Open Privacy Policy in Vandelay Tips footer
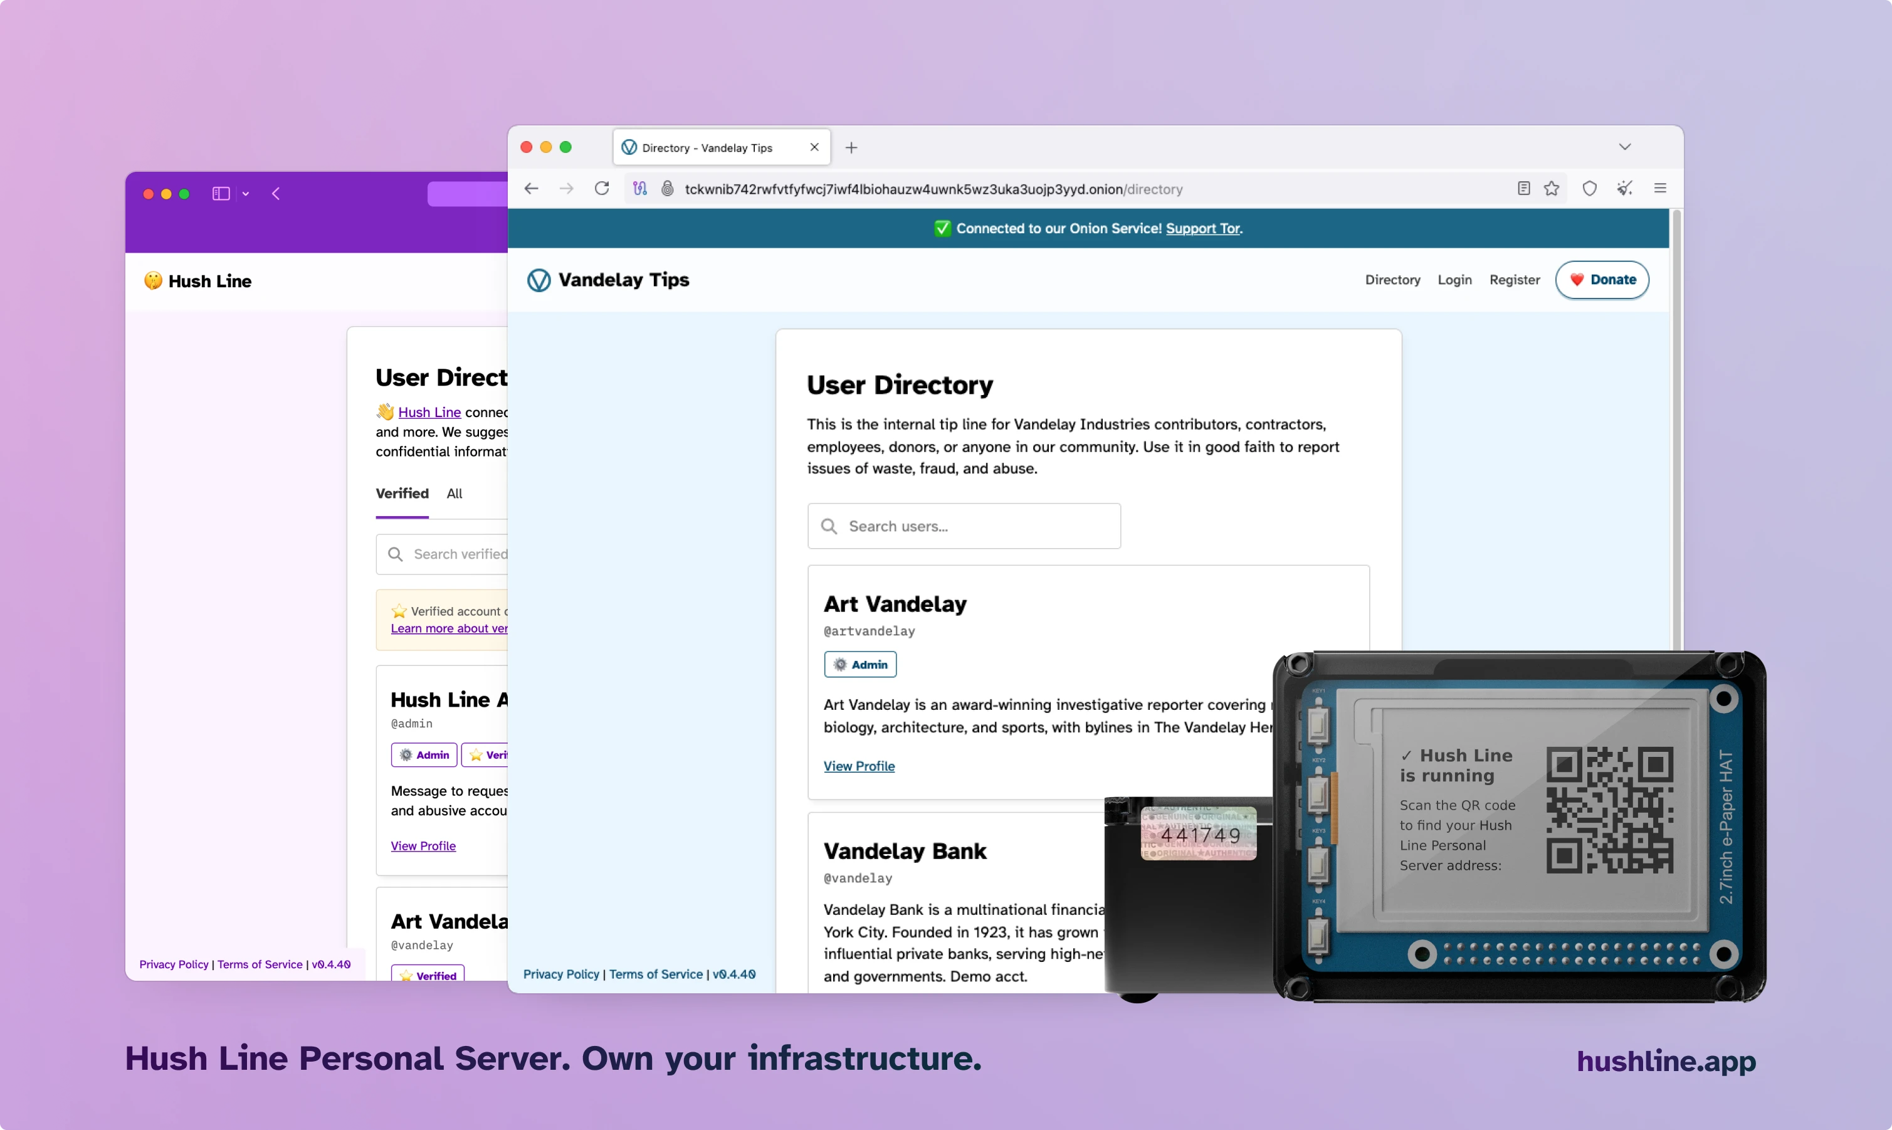Image resolution: width=1892 pixels, height=1130 pixels. [x=561, y=974]
